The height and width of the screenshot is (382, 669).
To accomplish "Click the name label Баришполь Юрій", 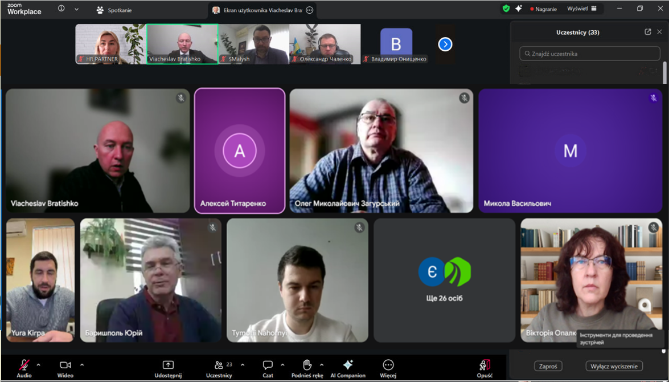I will [113, 334].
